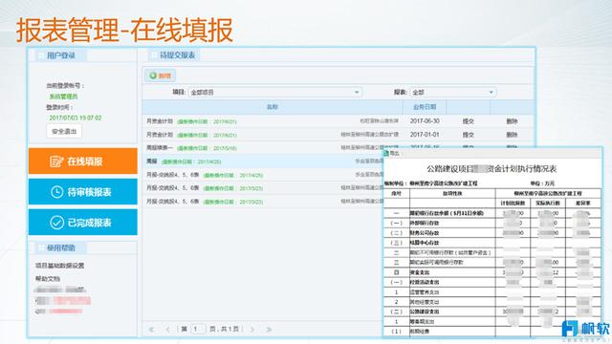Click the page number input field
The width and height of the screenshot is (612, 344).
click(198, 329)
